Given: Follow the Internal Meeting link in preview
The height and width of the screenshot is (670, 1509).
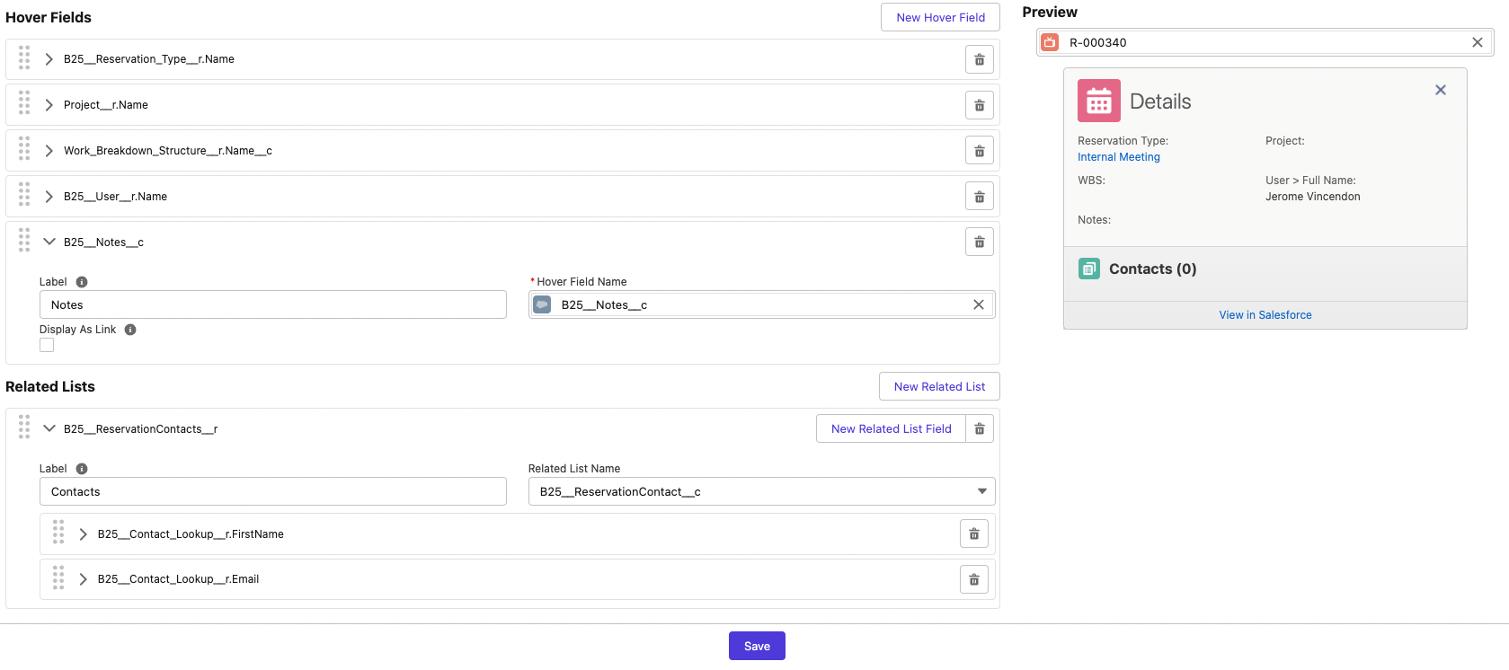Looking at the screenshot, I should pos(1118,157).
